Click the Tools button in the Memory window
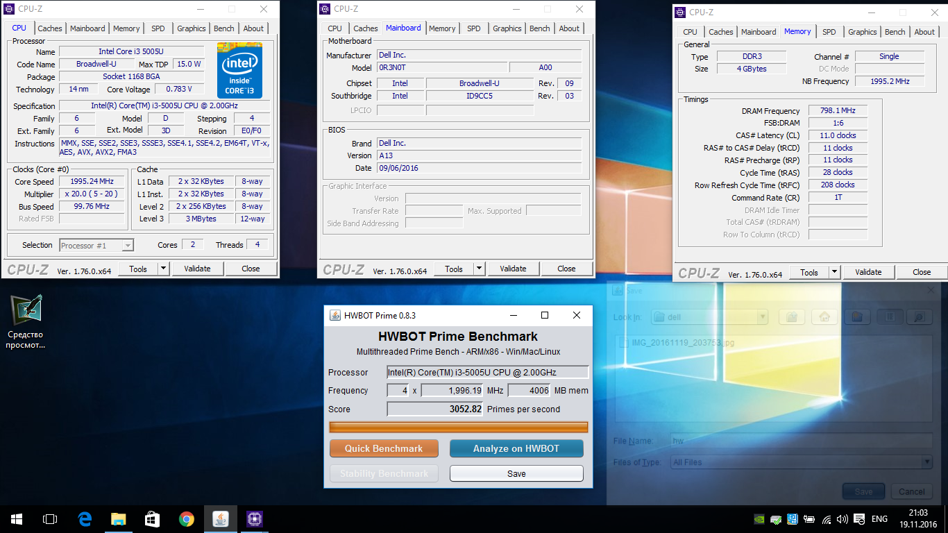 809,272
